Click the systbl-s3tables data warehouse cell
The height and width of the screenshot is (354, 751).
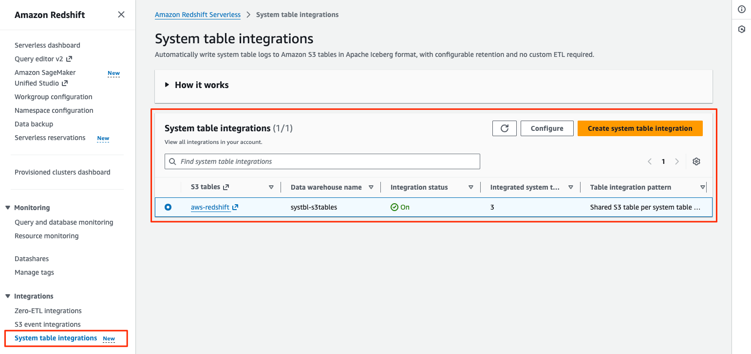point(314,207)
